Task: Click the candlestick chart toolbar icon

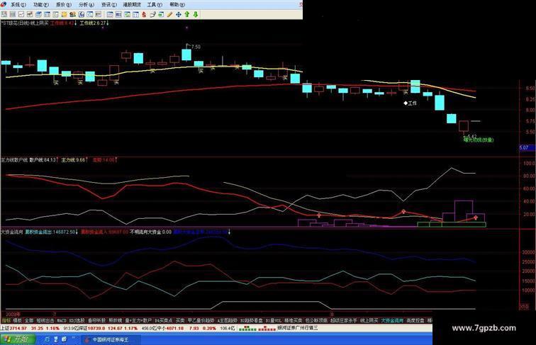Action: click(30, 14)
